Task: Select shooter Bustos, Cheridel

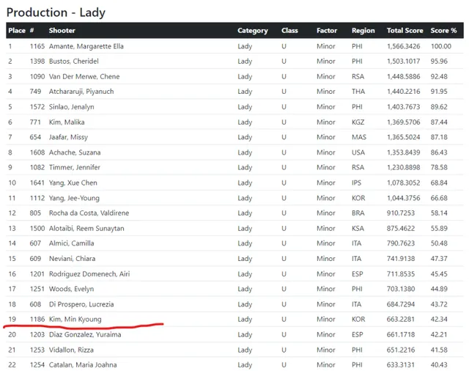Action: [x=74, y=62]
